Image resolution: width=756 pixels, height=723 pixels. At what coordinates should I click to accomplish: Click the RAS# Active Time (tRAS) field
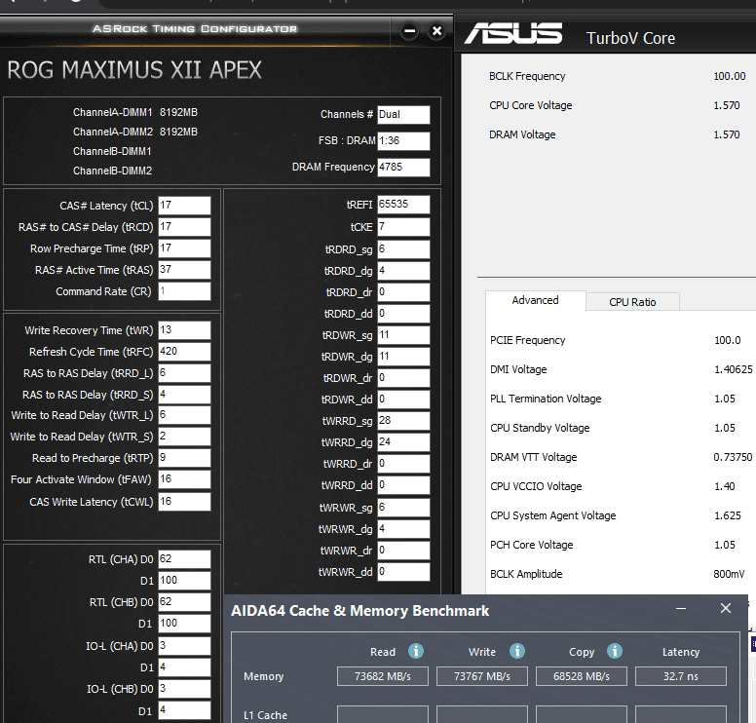[185, 270]
